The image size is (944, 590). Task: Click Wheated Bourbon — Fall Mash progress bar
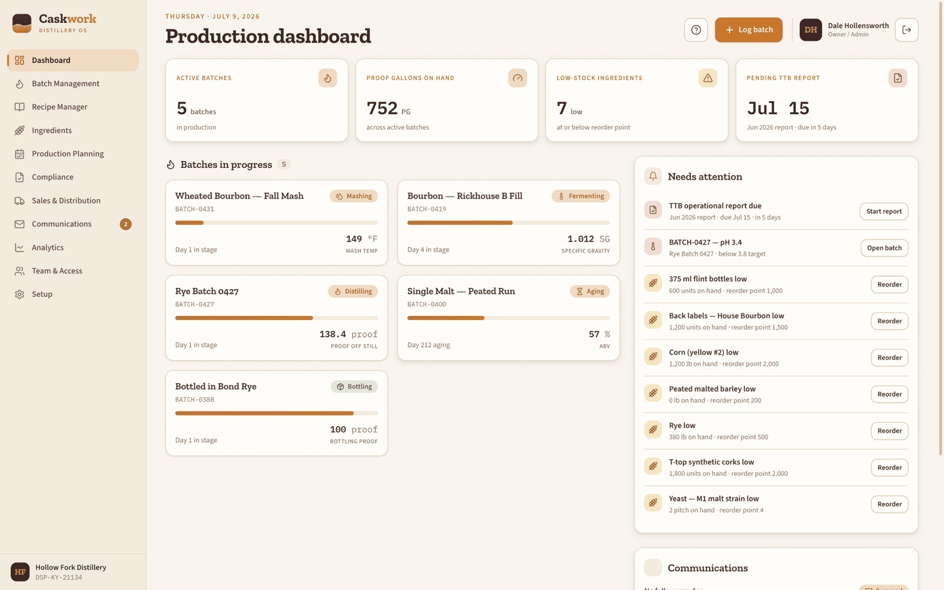tap(276, 223)
